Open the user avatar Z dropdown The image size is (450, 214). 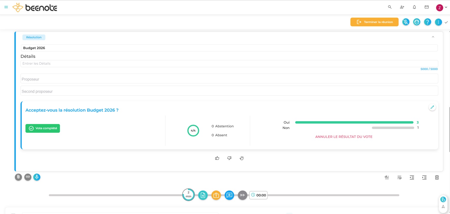(441, 8)
